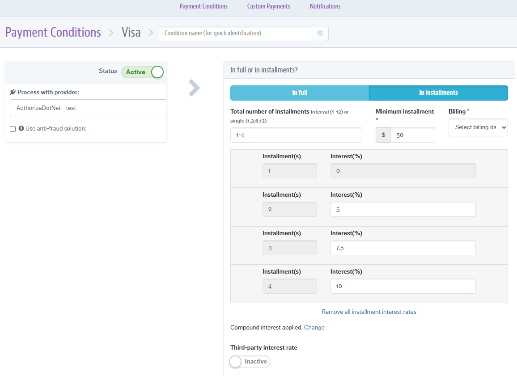Open the AuthorizeDotNet - test provider dropdown

point(88,108)
